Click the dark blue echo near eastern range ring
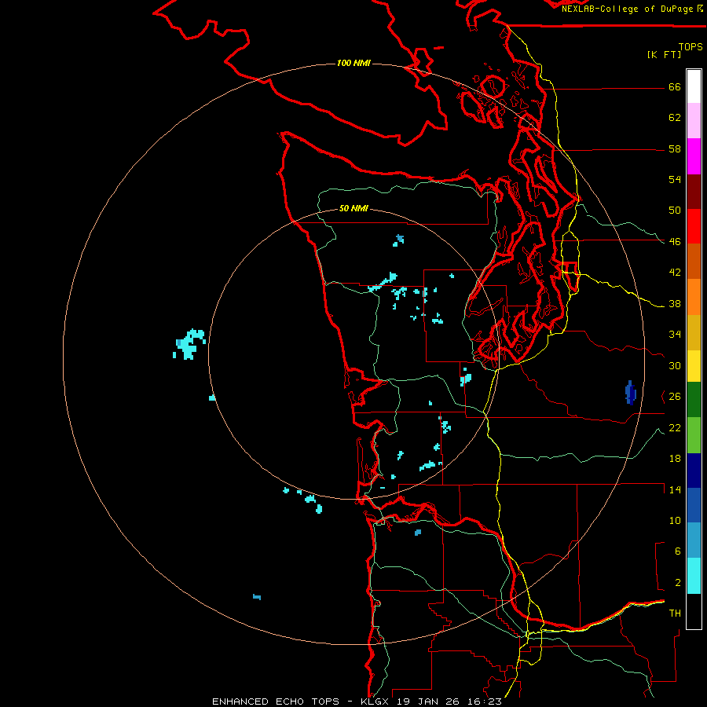 tap(631, 393)
